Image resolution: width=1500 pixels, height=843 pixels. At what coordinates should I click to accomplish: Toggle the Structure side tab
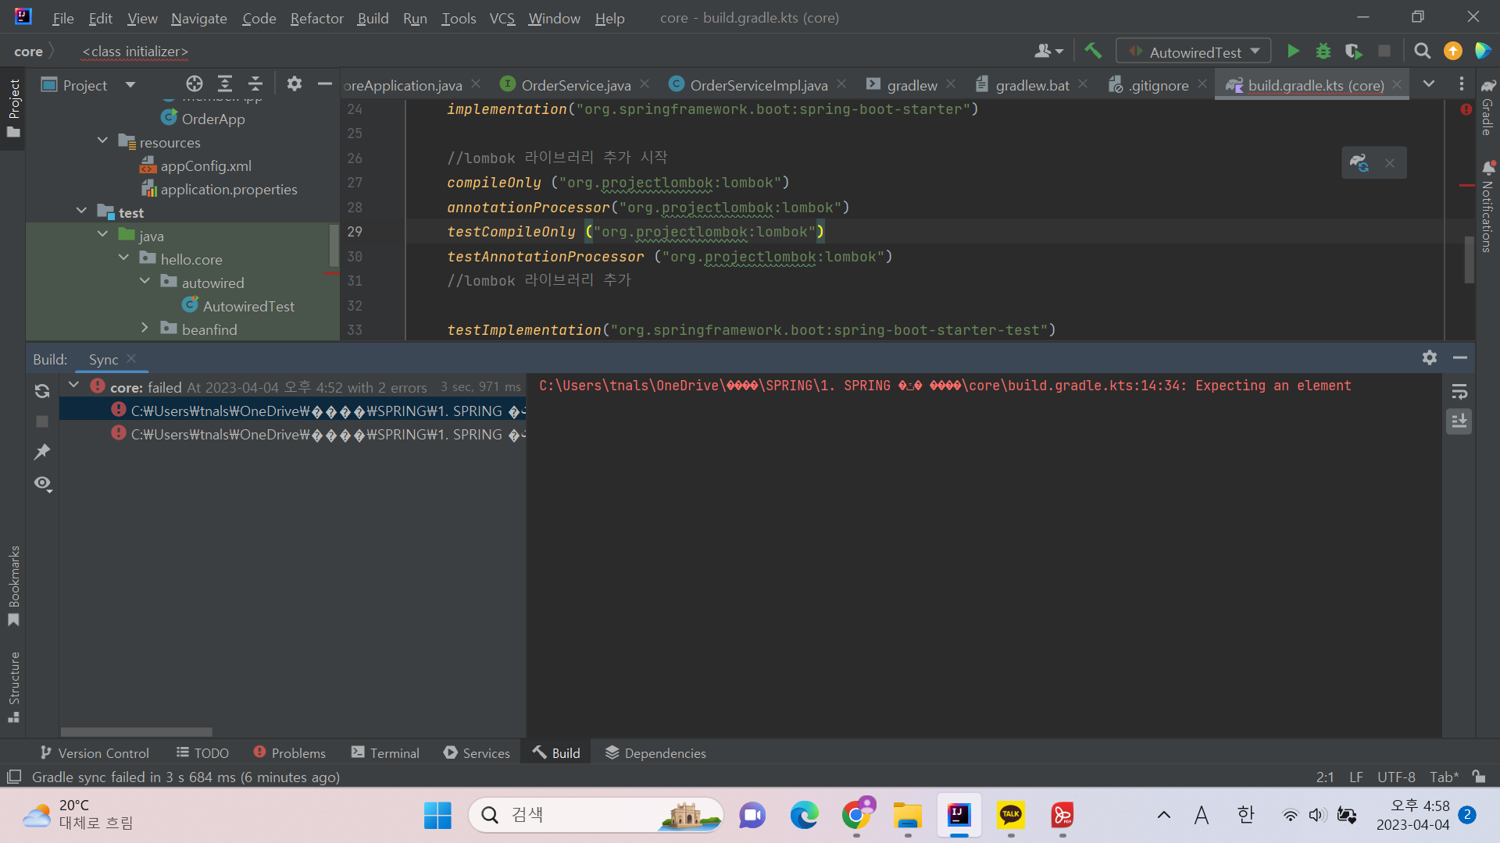pos(13,688)
